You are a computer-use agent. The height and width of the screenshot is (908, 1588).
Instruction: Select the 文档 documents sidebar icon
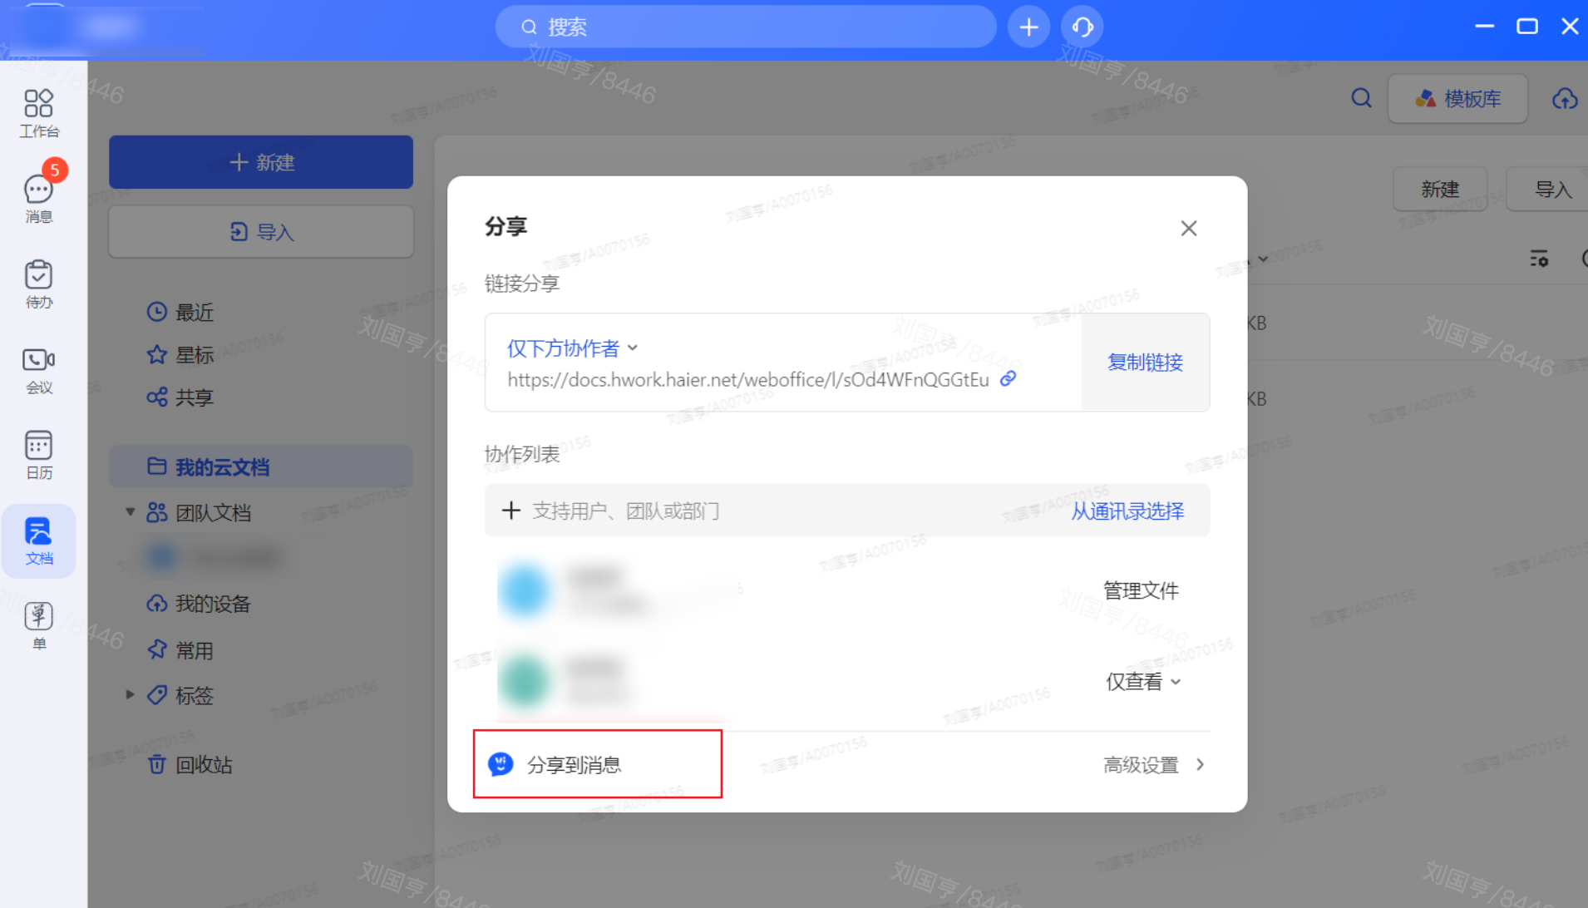pyautogui.click(x=39, y=540)
